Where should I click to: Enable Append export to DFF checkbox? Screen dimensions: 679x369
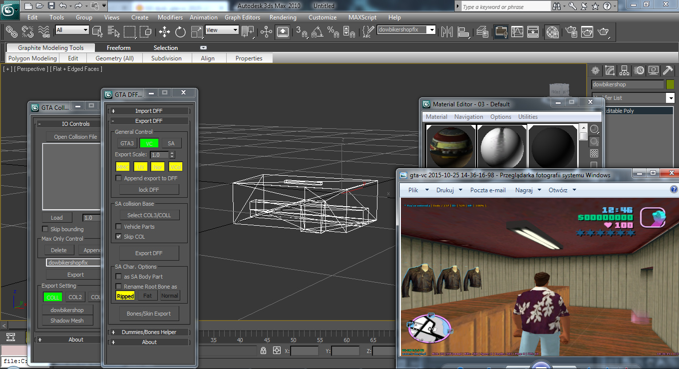tap(118, 178)
